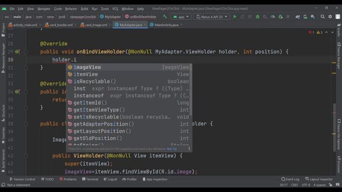Click the Android Studio logo icon

coord(4,9)
